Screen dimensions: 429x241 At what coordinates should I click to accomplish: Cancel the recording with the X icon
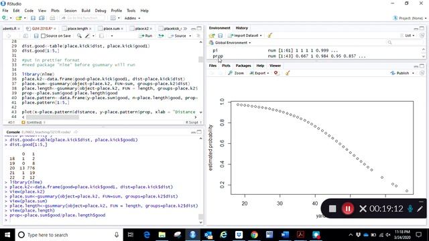[363, 209]
